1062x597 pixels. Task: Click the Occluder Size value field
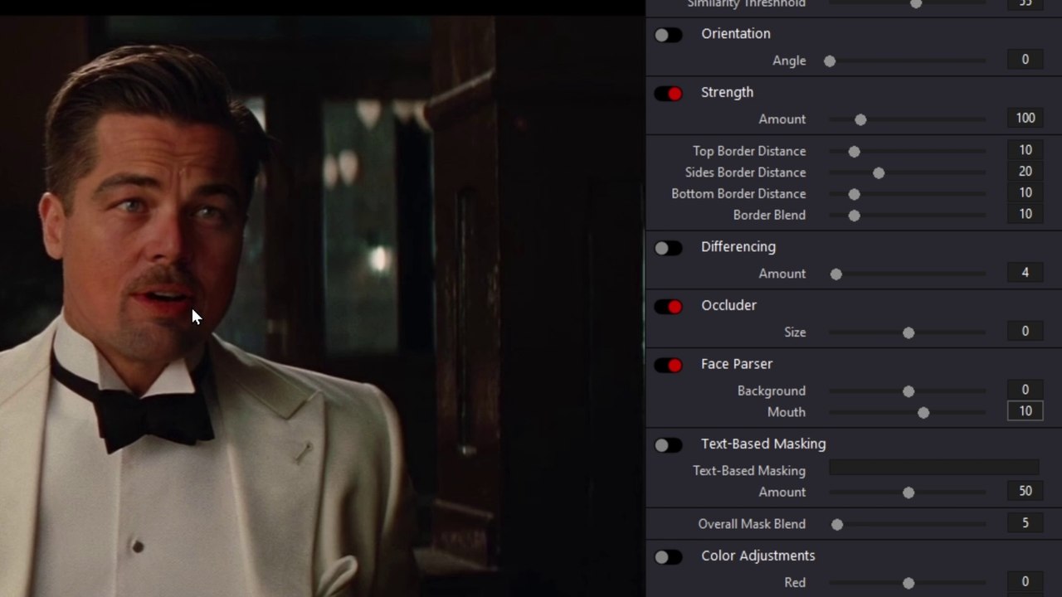tap(1025, 332)
